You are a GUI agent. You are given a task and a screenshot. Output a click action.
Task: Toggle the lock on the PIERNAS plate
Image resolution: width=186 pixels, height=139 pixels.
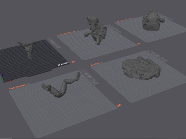click(92, 80)
